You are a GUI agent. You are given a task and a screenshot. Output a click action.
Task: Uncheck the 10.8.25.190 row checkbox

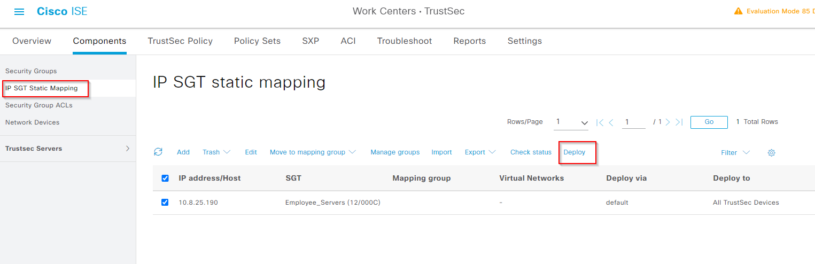click(x=165, y=202)
